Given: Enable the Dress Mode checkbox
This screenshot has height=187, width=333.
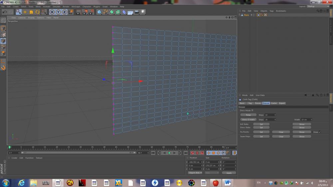Looking at the screenshot, I should click(x=252, y=110).
